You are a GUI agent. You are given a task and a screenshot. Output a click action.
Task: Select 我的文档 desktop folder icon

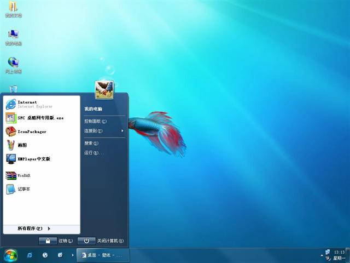click(x=13, y=9)
